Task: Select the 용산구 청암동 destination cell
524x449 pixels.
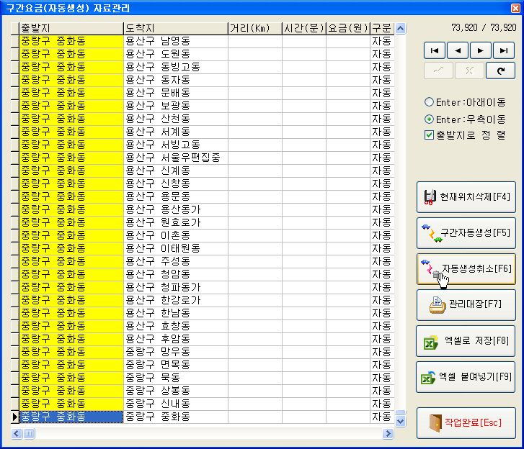Action: coord(176,275)
